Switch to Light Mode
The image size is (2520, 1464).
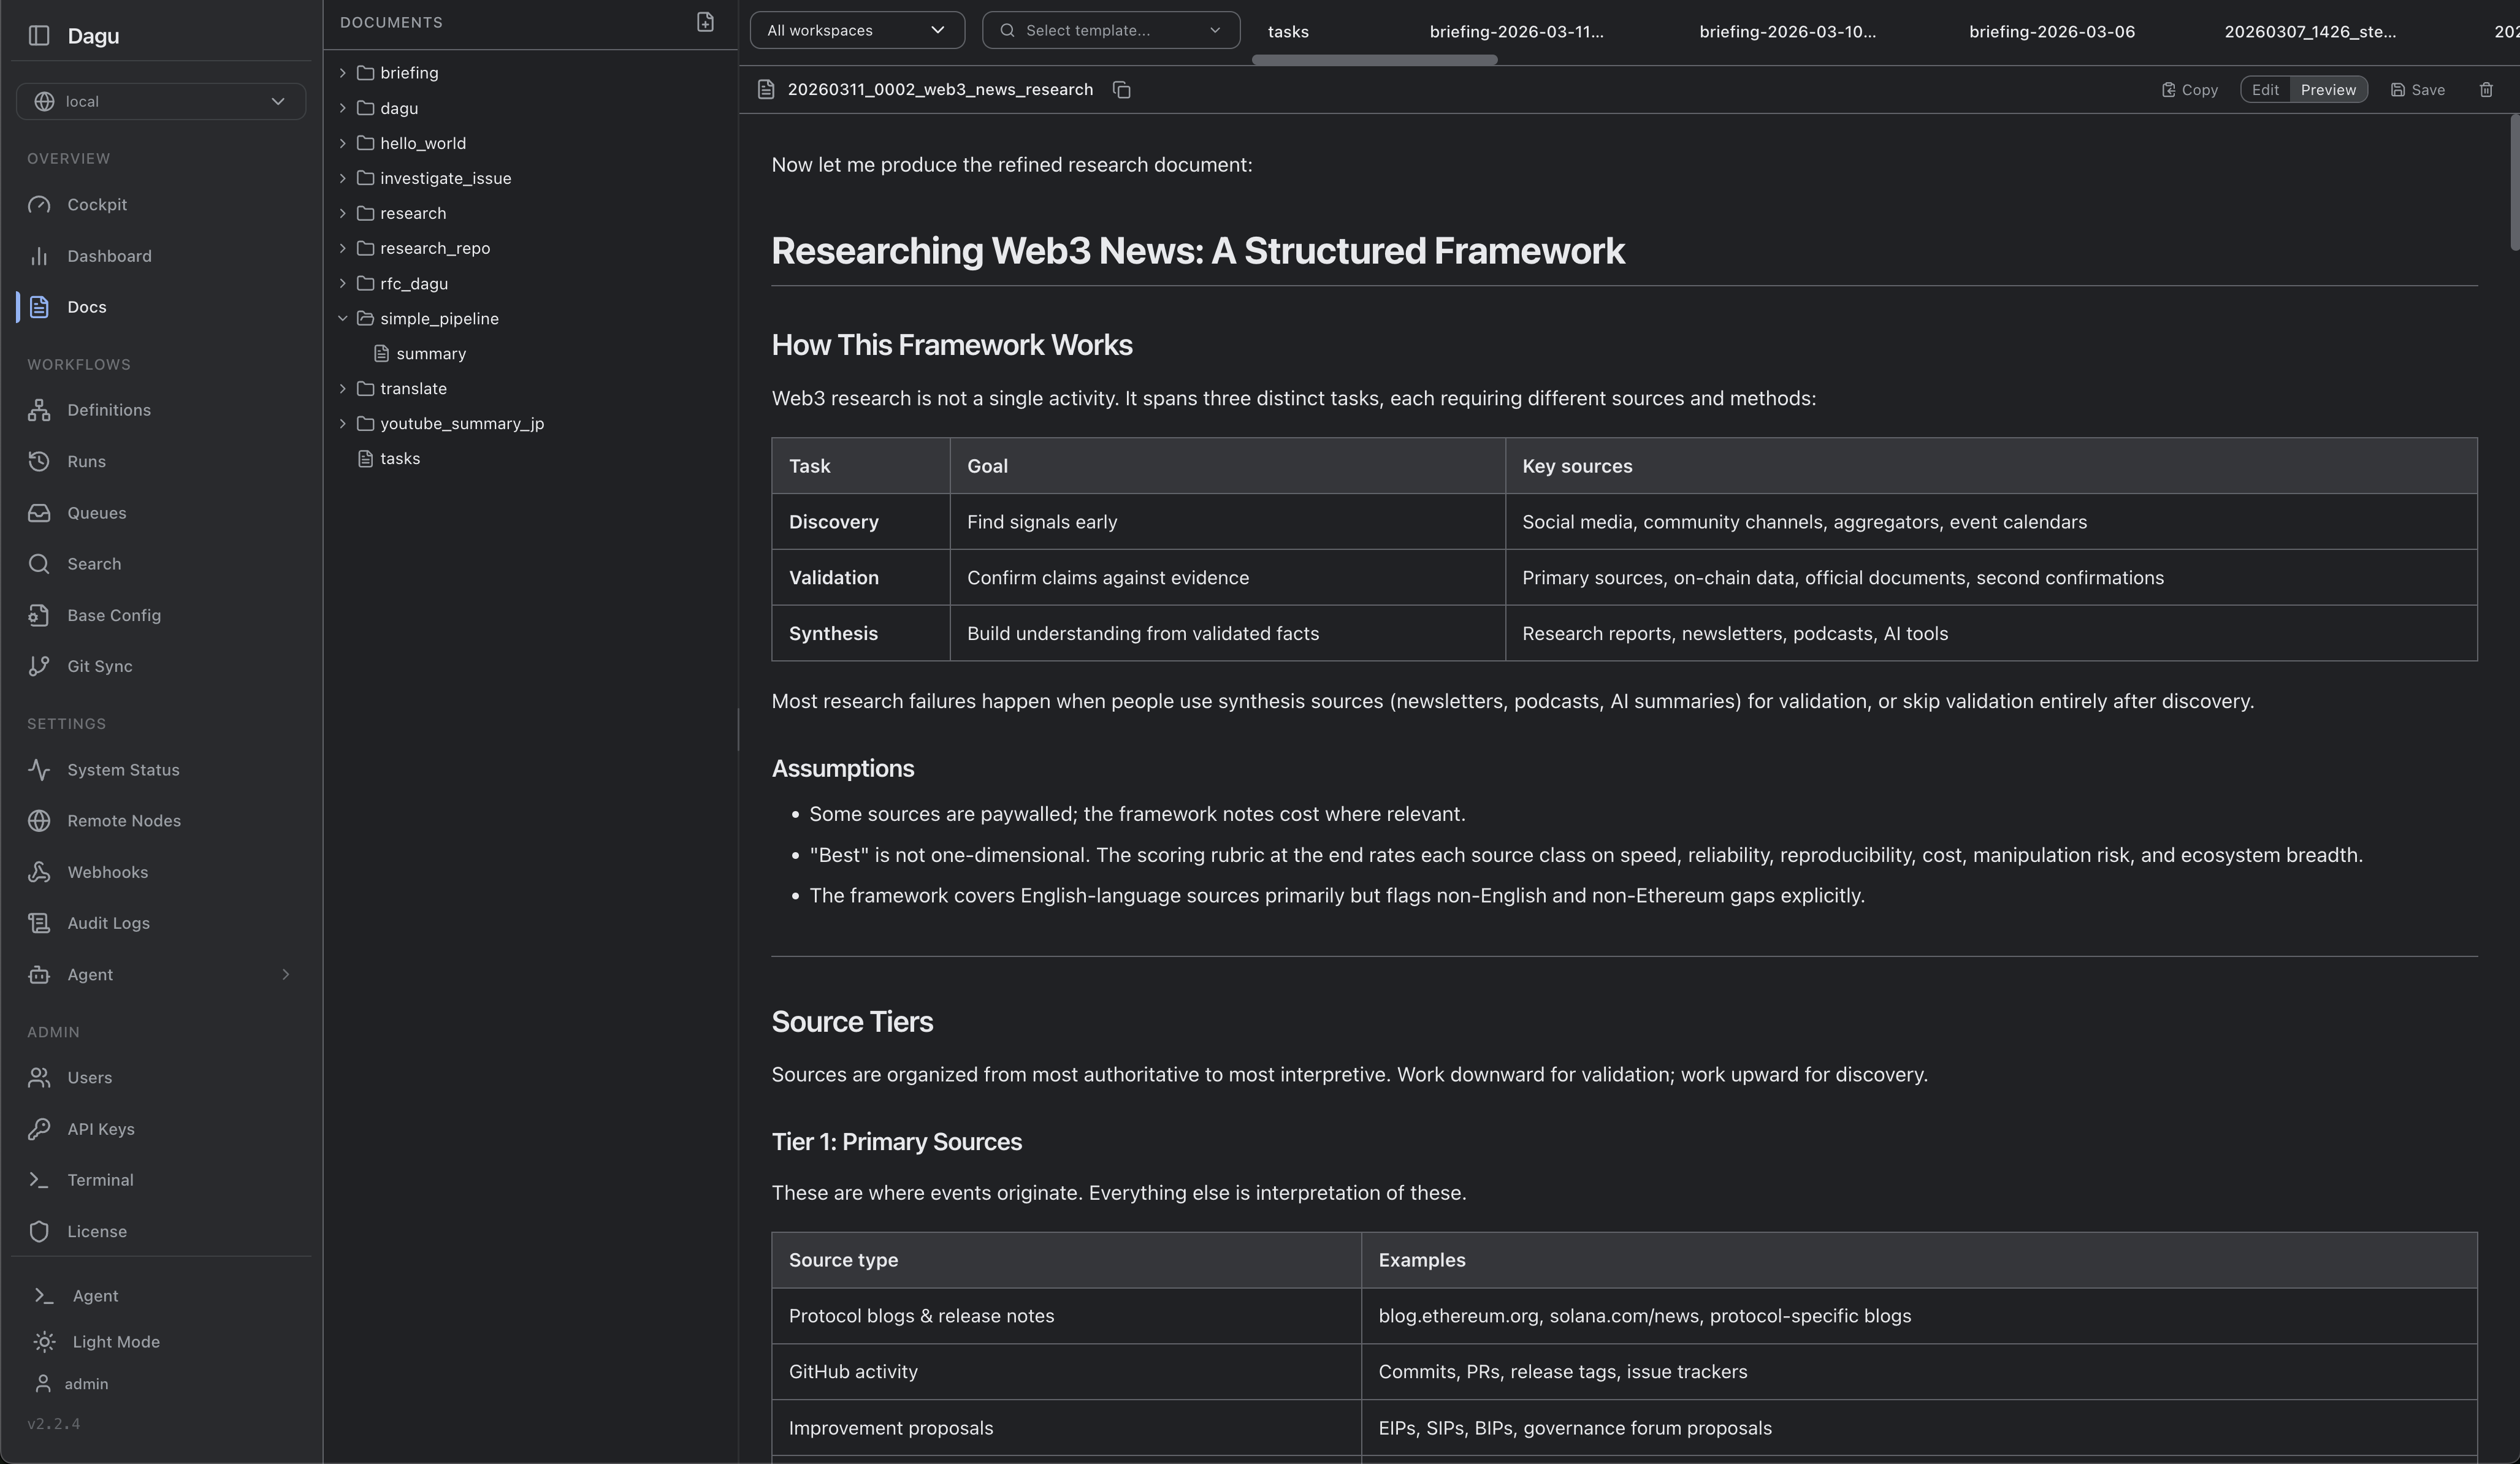pyautogui.click(x=115, y=1342)
